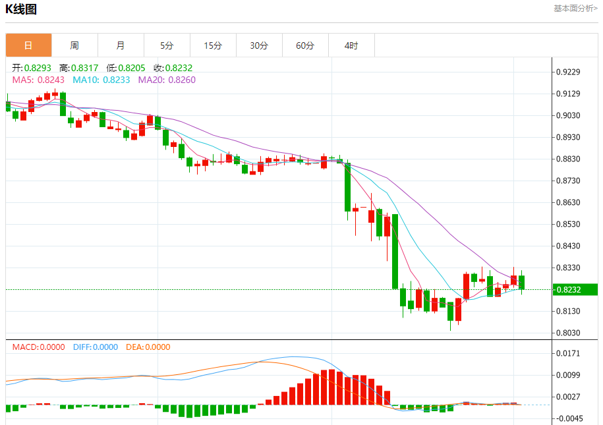603x425 pixels.
Task: Click the MA5: 0.8243 indicator label
Action: pyautogui.click(x=38, y=80)
